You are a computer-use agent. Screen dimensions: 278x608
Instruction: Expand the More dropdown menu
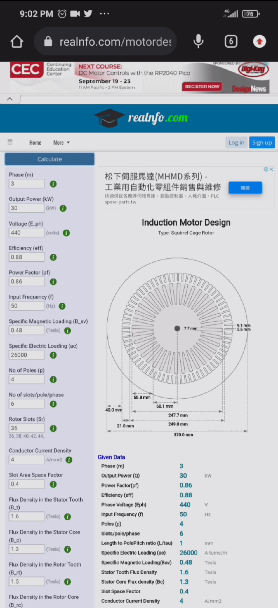tap(61, 143)
